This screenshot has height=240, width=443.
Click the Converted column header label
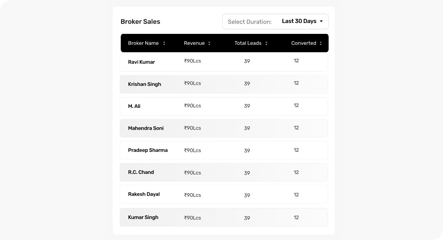304,43
